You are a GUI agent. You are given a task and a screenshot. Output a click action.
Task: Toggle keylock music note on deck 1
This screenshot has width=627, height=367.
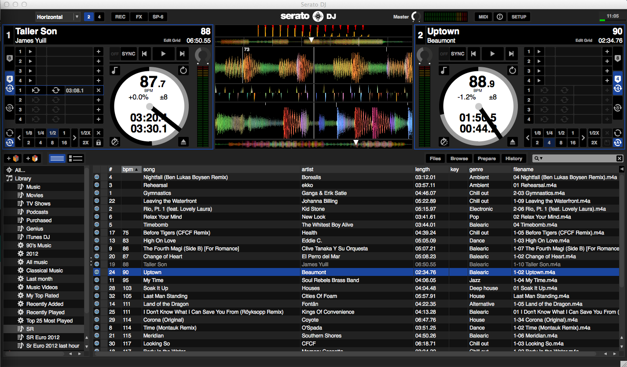tap(114, 70)
